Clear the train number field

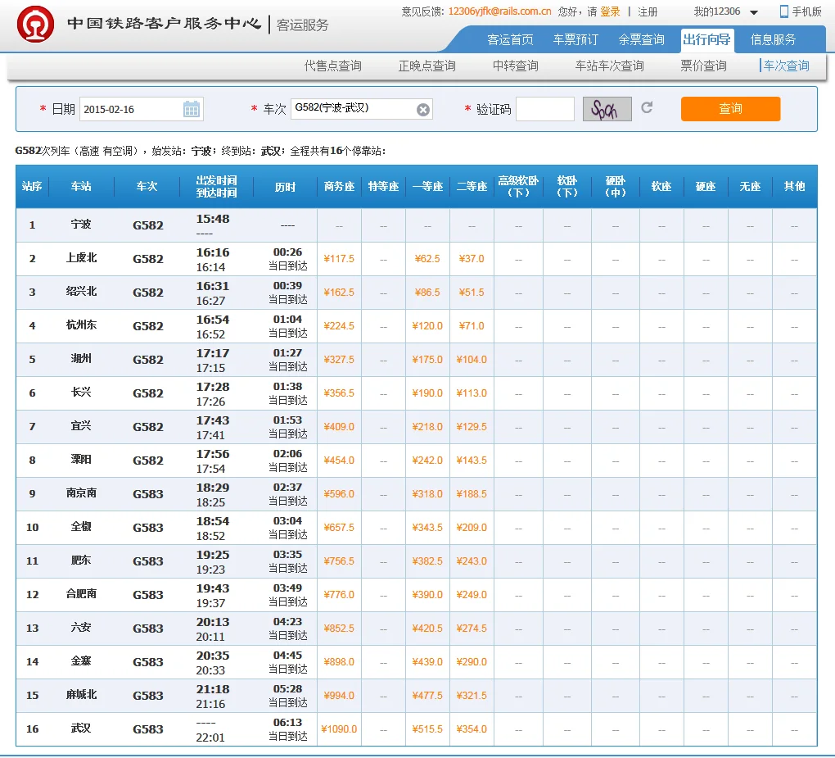(x=422, y=110)
